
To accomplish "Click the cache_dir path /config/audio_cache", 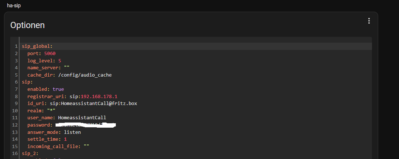I will pos(85,75).
